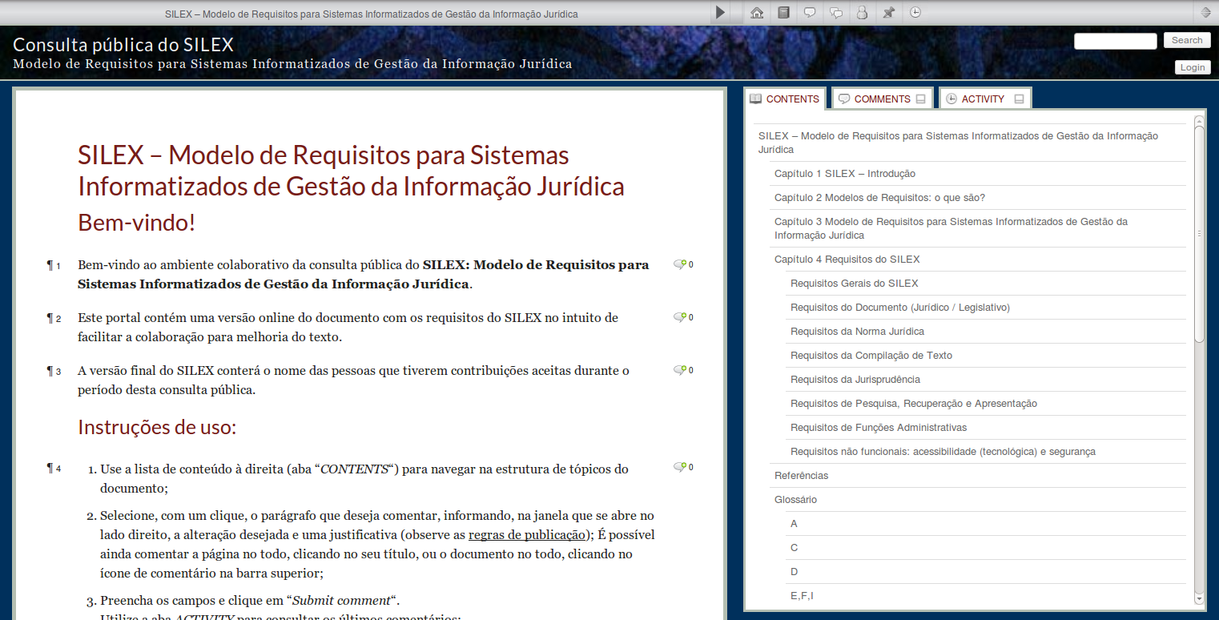The width and height of the screenshot is (1219, 620).
Task: Click the pushpin toolbar icon
Action: pyautogui.click(x=888, y=12)
